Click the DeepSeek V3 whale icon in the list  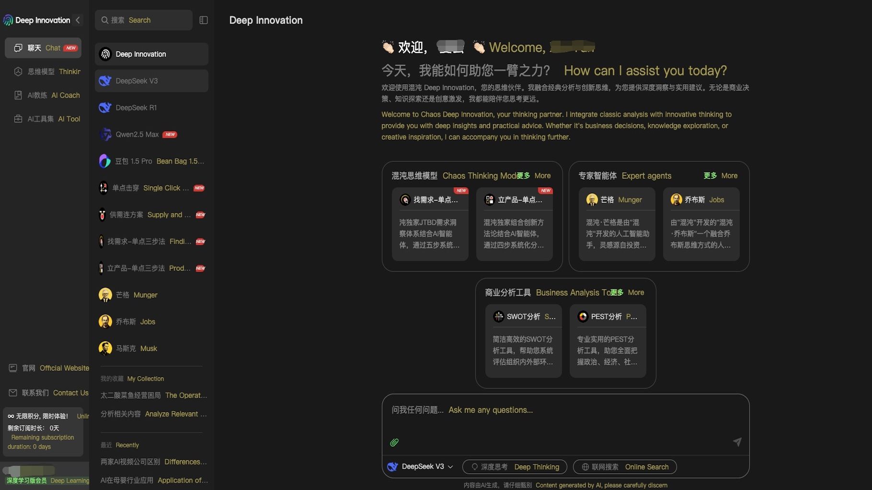(105, 81)
